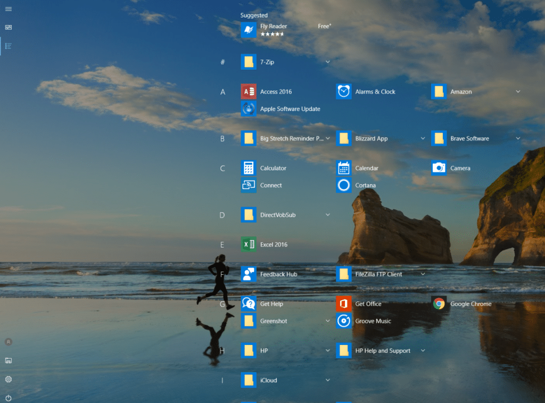The height and width of the screenshot is (403, 545).
Task: Open the hamburger menu in the sidebar
Action: click(x=9, y=9)
